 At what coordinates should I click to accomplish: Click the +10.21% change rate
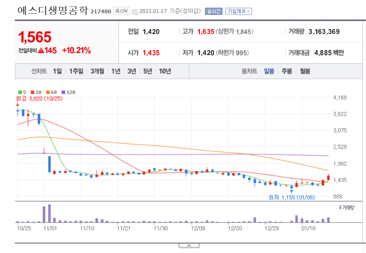click(x=76, y=50)
